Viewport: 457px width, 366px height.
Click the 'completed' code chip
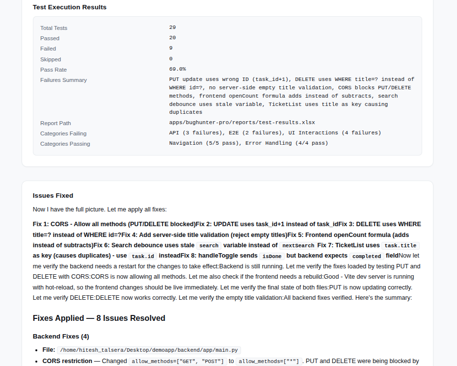[x=367, y=256]
